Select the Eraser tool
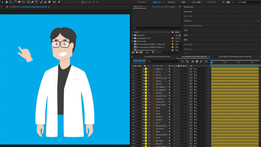Screen dimensions: 261x147 [50, 2]
